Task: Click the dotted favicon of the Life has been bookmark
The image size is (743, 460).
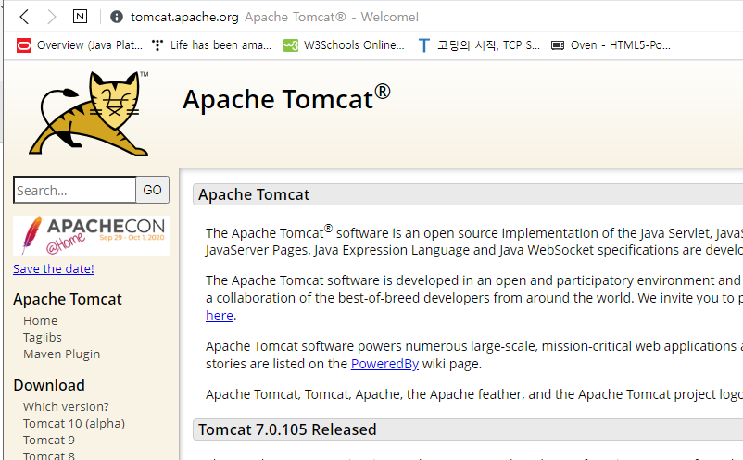Action: point(157,45)
